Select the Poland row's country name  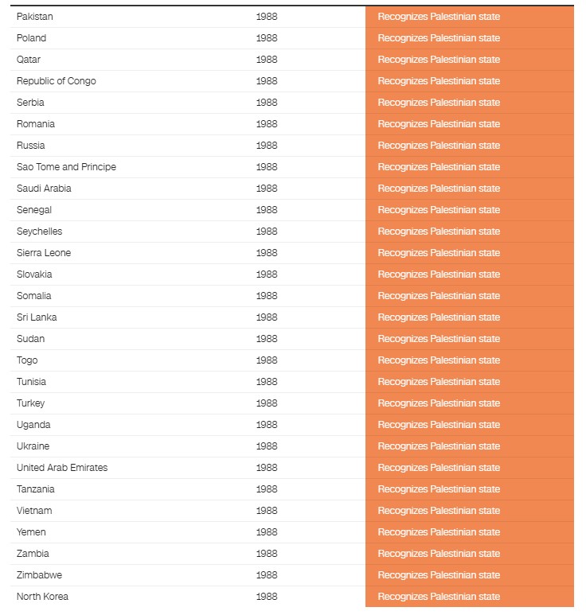coord(32,38)
